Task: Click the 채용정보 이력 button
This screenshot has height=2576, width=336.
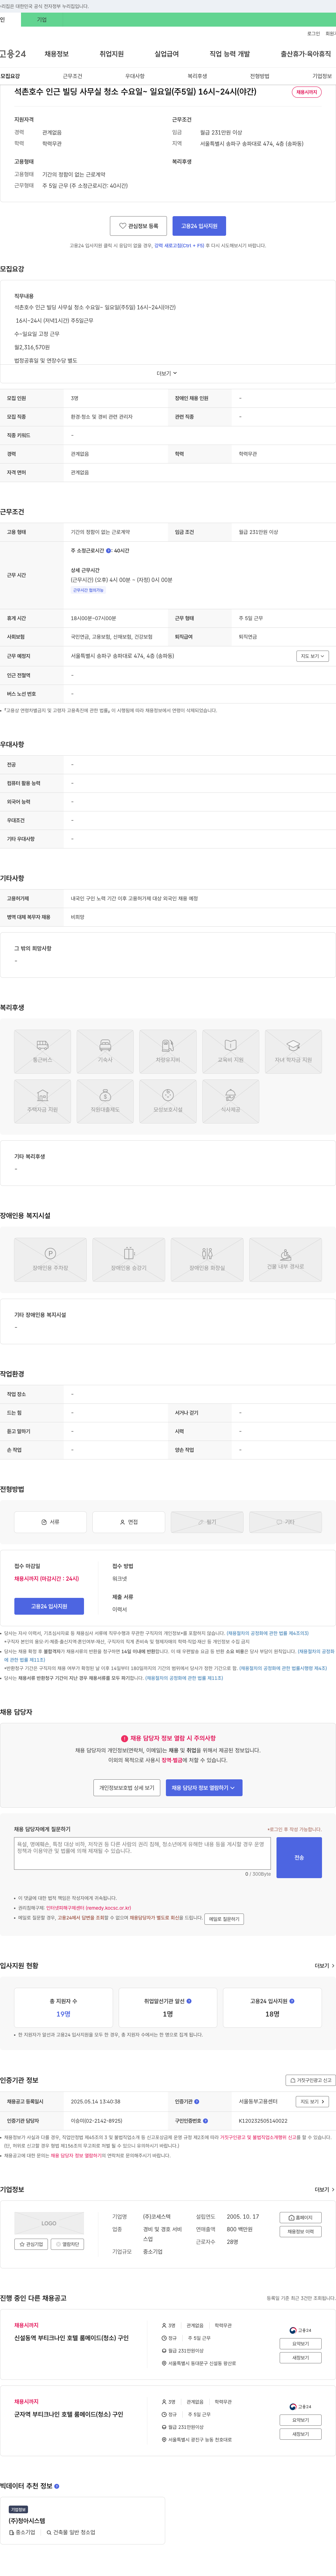Action: (301, 2232)
